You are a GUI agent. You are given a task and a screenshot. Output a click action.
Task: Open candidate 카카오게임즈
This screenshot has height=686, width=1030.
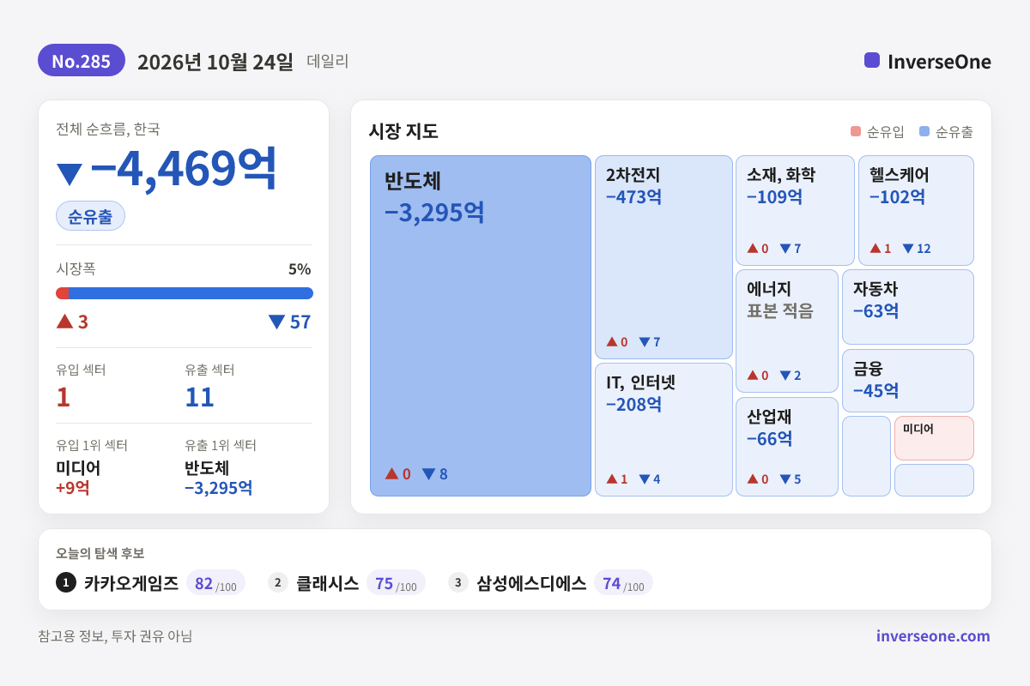pyautogui.click(x=131, y=583)
